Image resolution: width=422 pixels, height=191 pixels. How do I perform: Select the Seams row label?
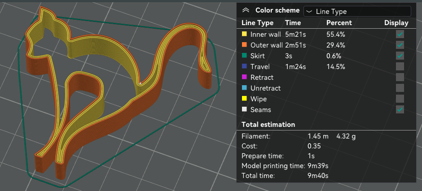[260, 109]
